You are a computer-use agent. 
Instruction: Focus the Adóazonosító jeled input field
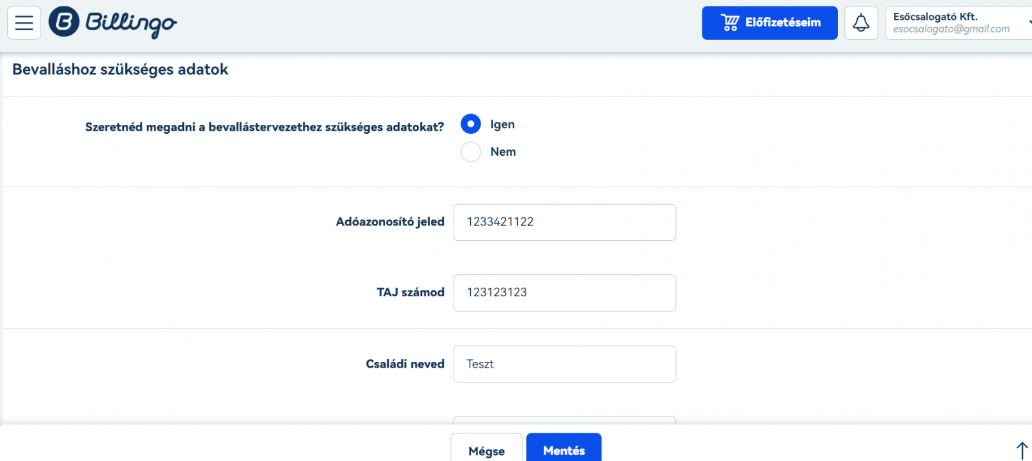pyautogui.click(x=564, y=222)
